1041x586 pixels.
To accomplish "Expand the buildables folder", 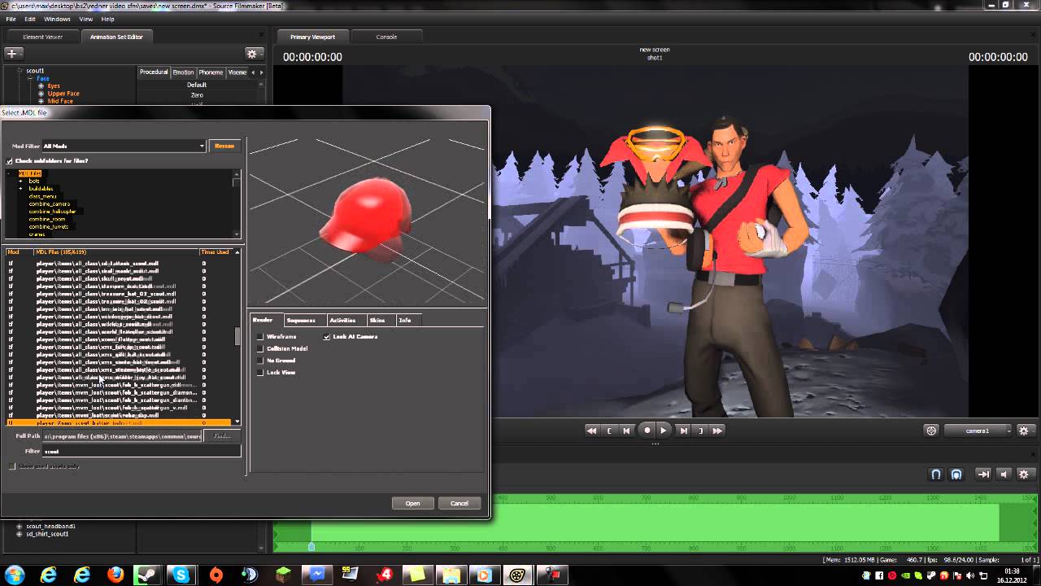I will coord(21,189).
